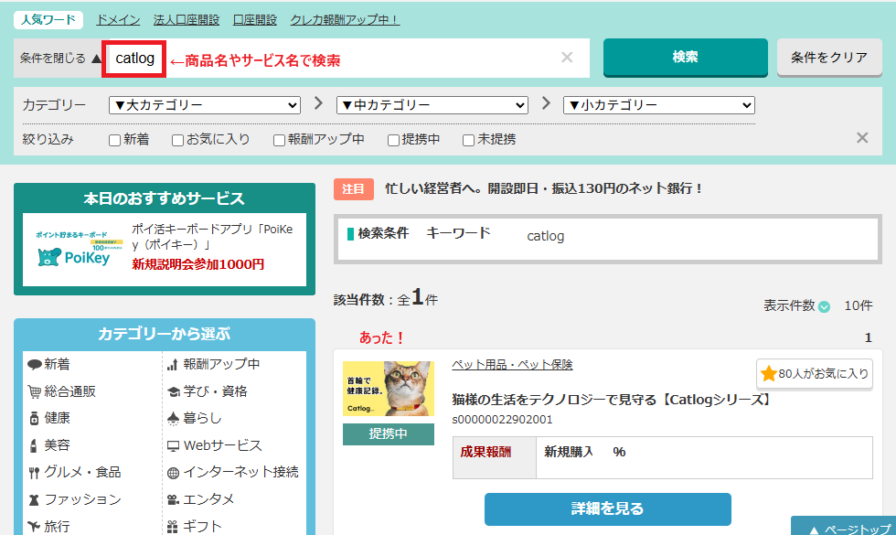Select popular word 法人口座開設

pyautogui.click(x=187, y=20)
